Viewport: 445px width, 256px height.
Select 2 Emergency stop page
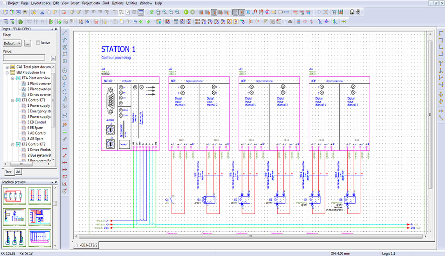click(x=39, y=111)
